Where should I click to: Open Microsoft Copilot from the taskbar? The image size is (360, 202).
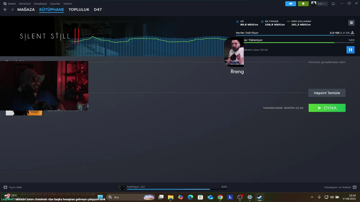point(181,197)
